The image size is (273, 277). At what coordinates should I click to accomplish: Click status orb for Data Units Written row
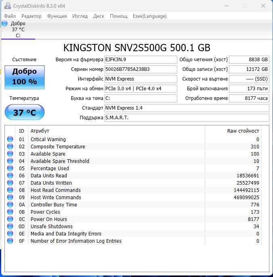(10, 183)
